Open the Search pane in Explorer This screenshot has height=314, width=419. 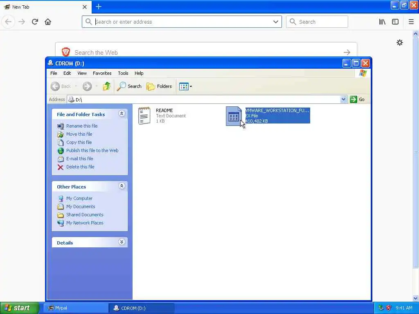pos(129,86)
